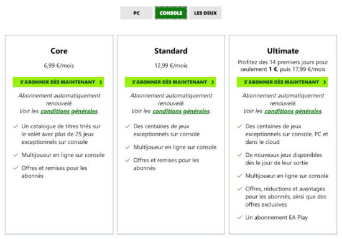Click checkmark beside Core Multijoueur en ligne
Image resolution: width=342 pixels, height=239 pixels.
pyautogui.click(x=16, y=155)
